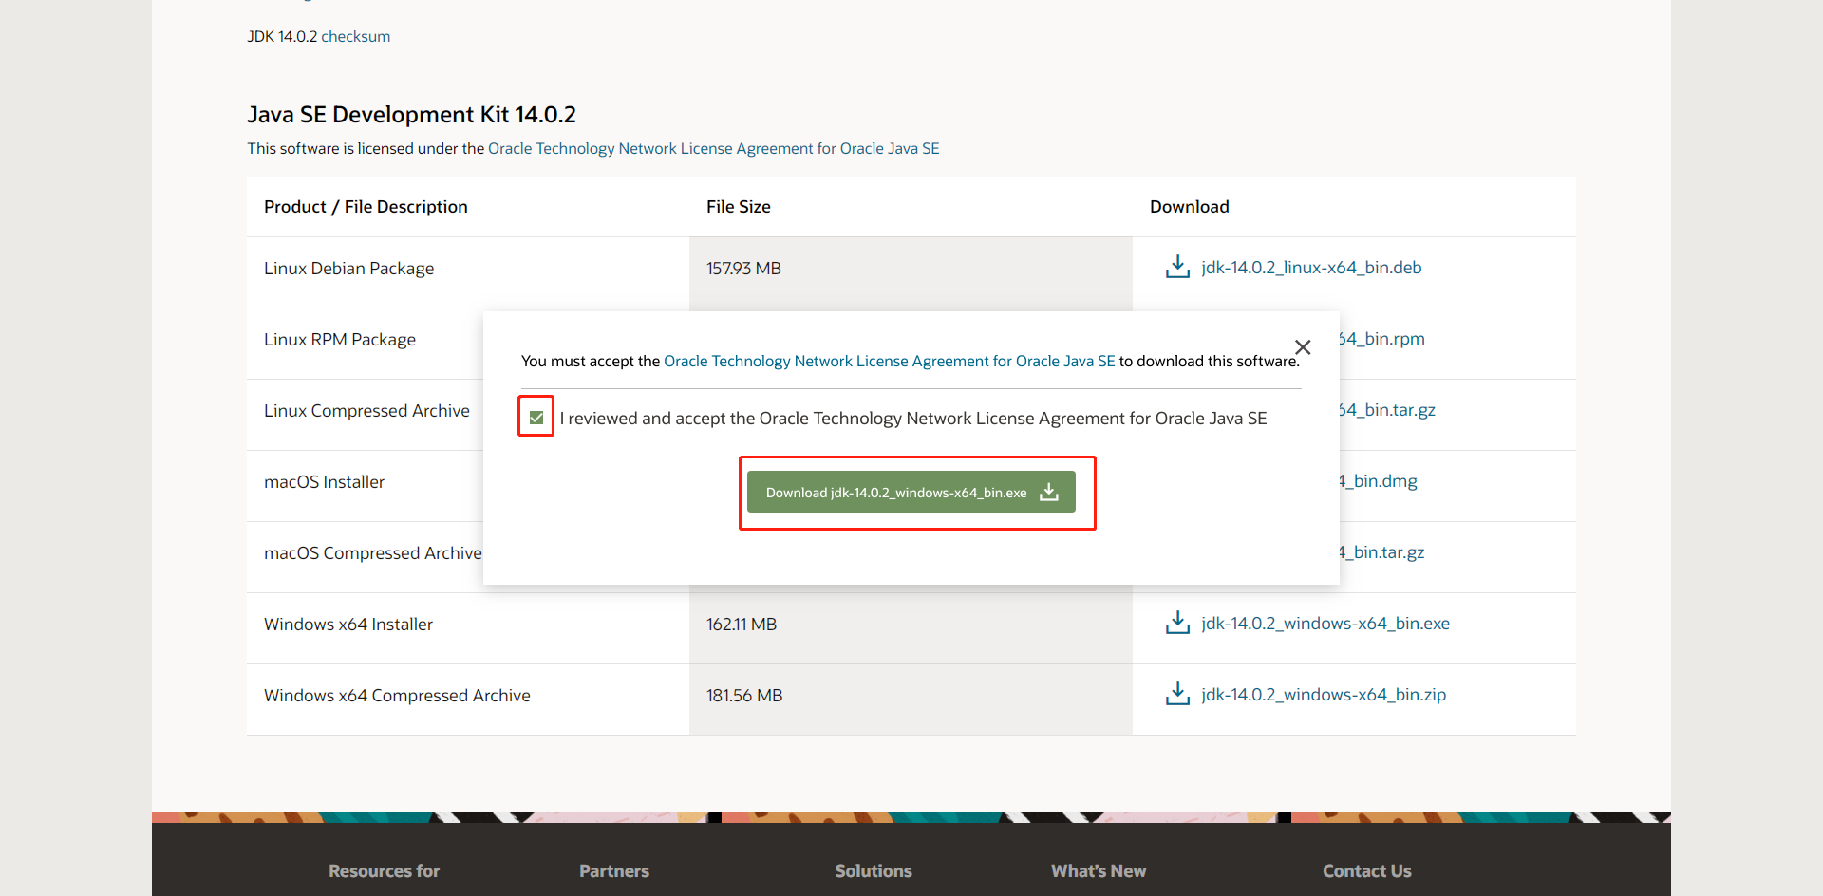Click the File Size column header

[x=739, y=207]
